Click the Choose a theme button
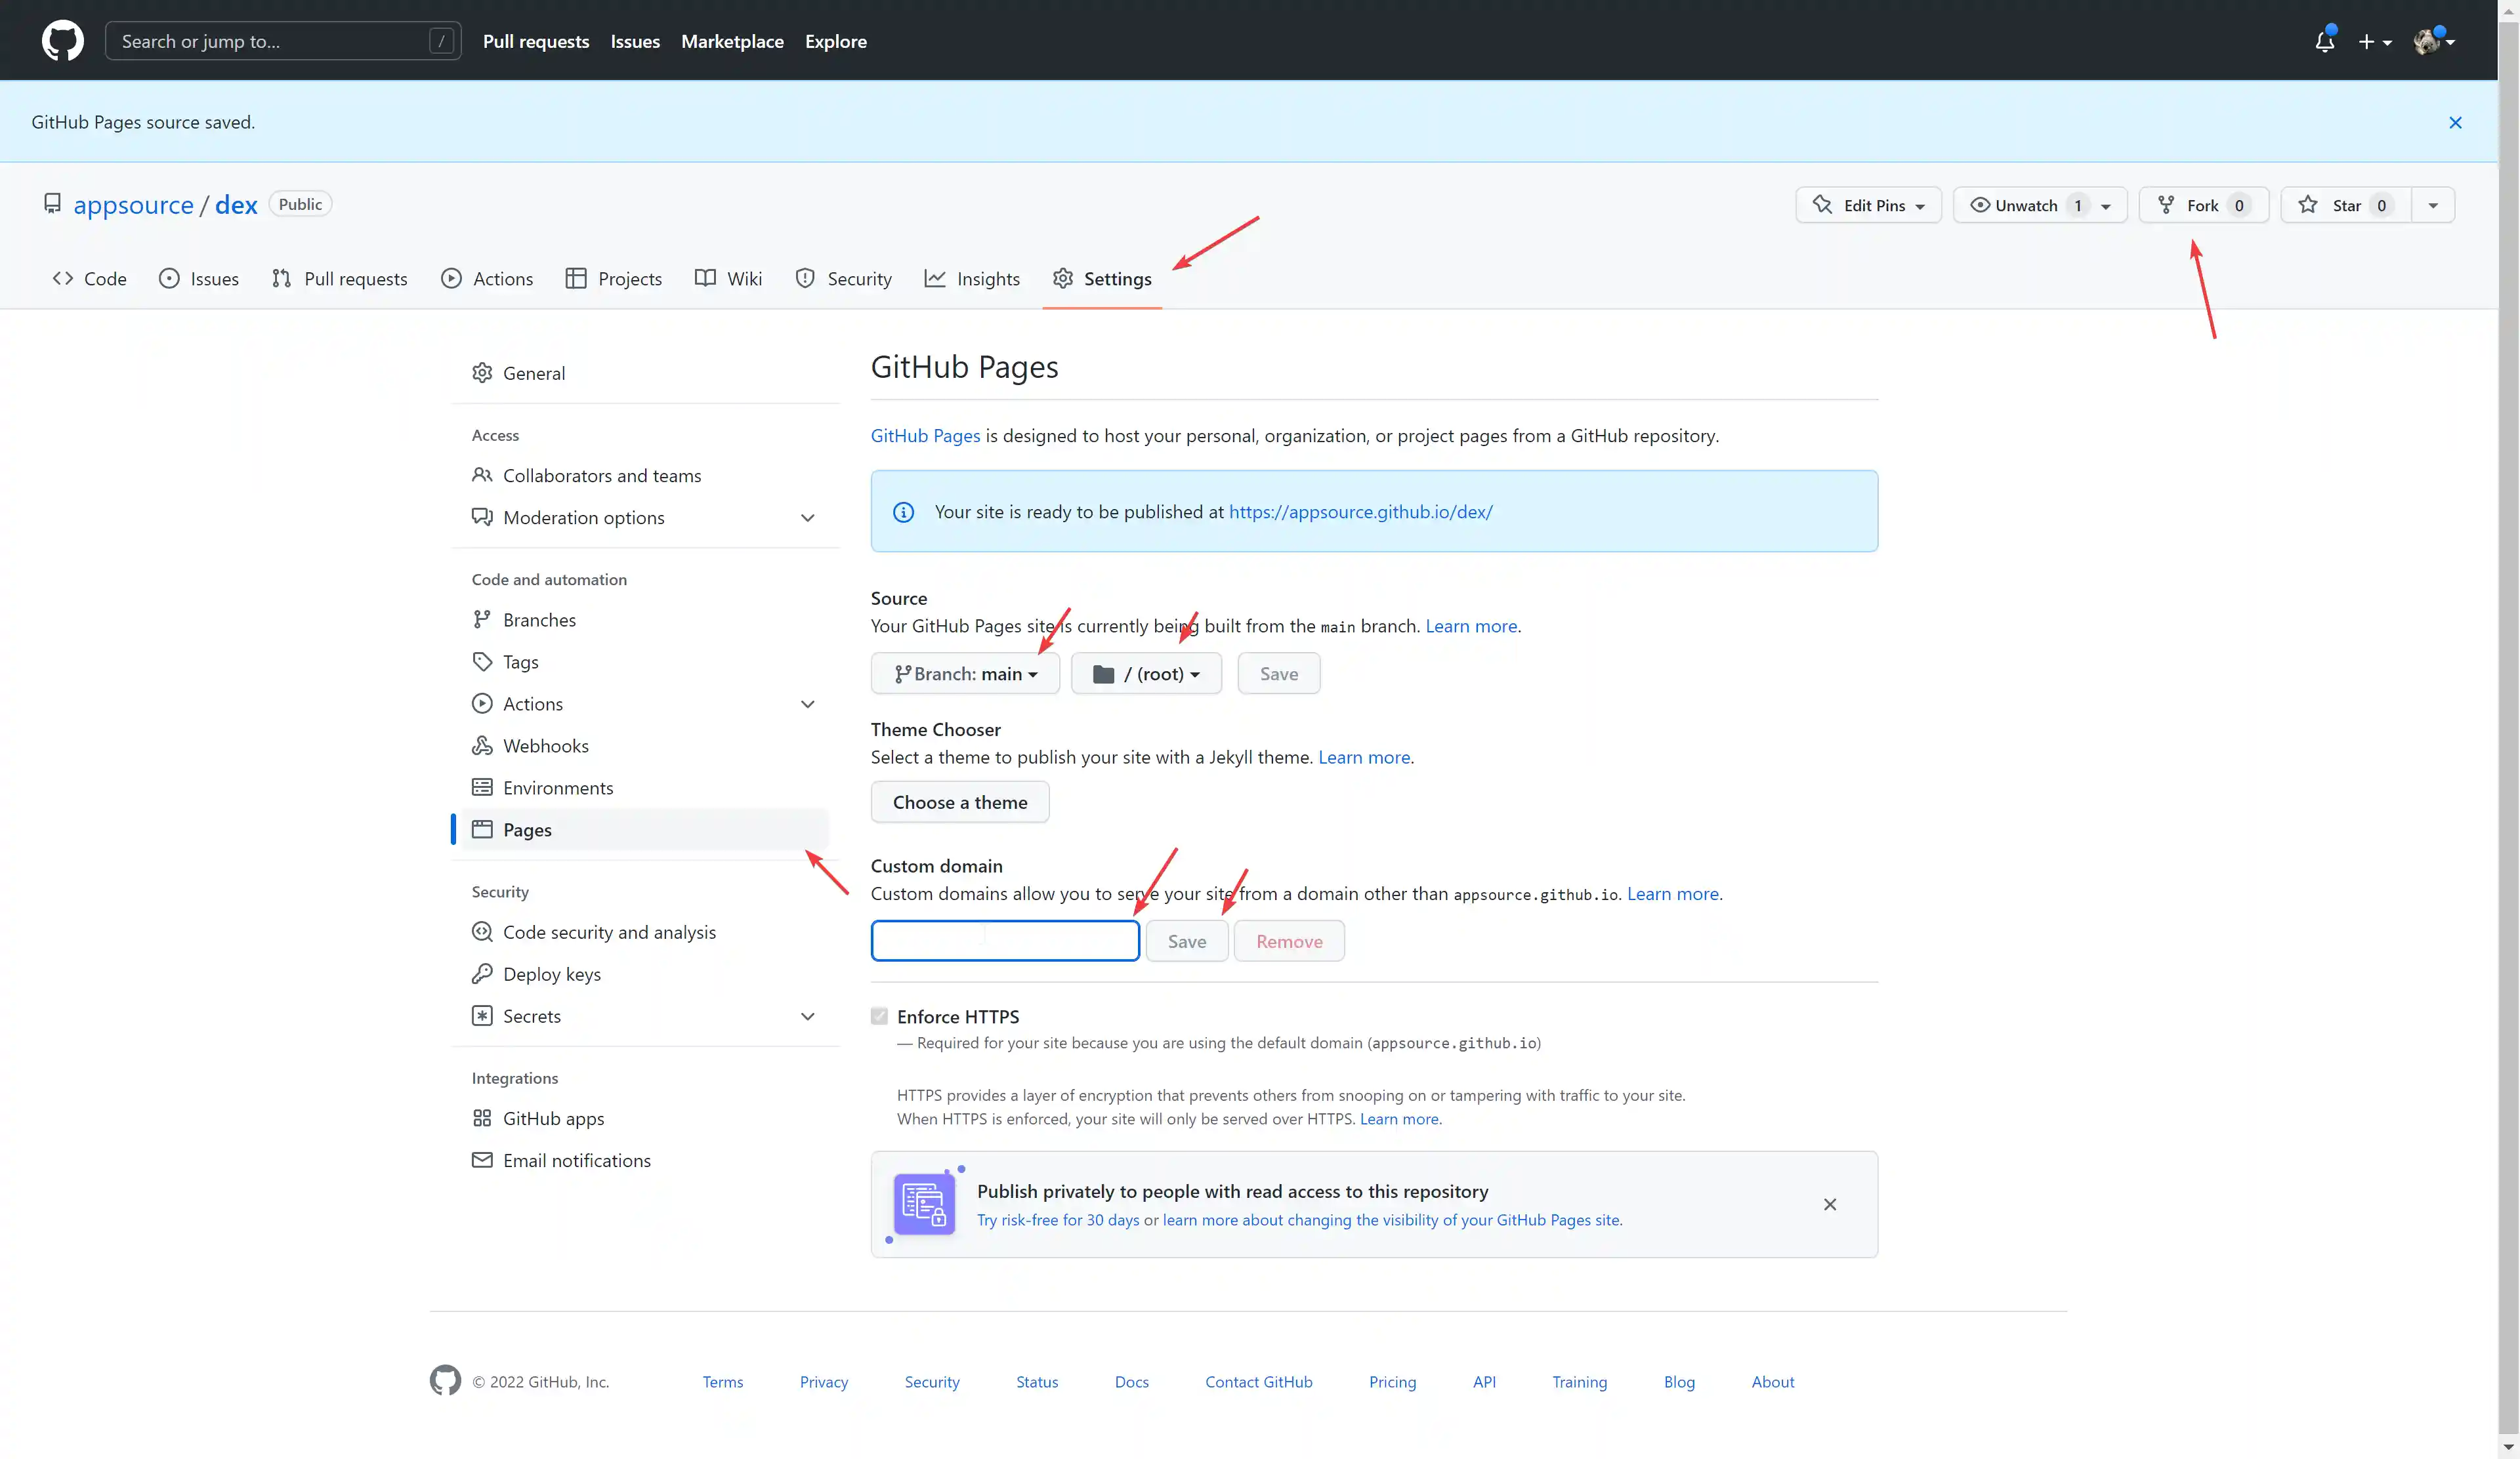 click(x=959, y=802)
